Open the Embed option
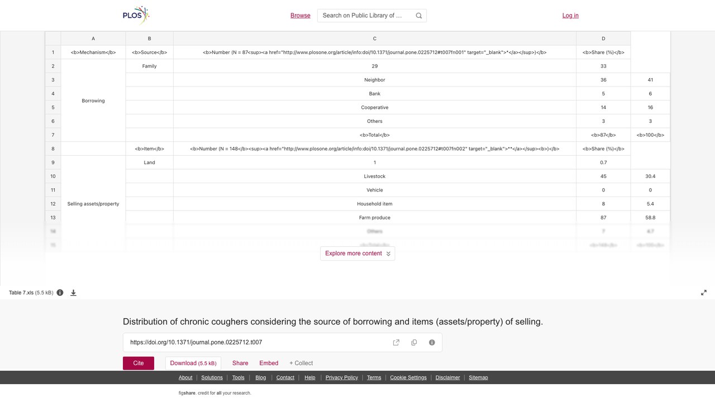715x402 pixels. click(x=269, y=363)
